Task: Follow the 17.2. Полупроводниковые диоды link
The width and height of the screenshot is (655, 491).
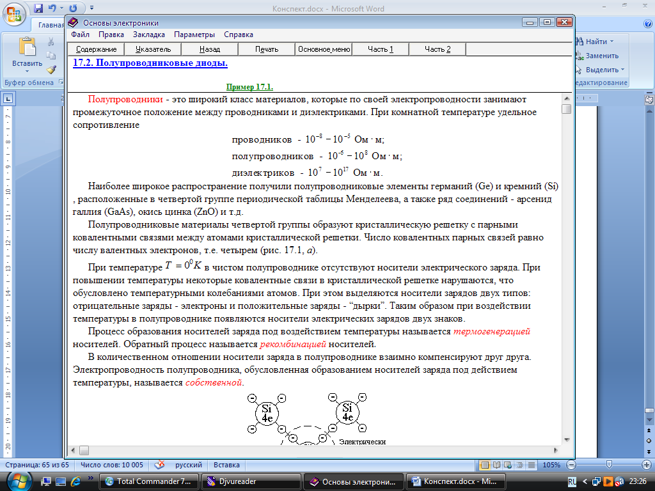Action: 150,63
